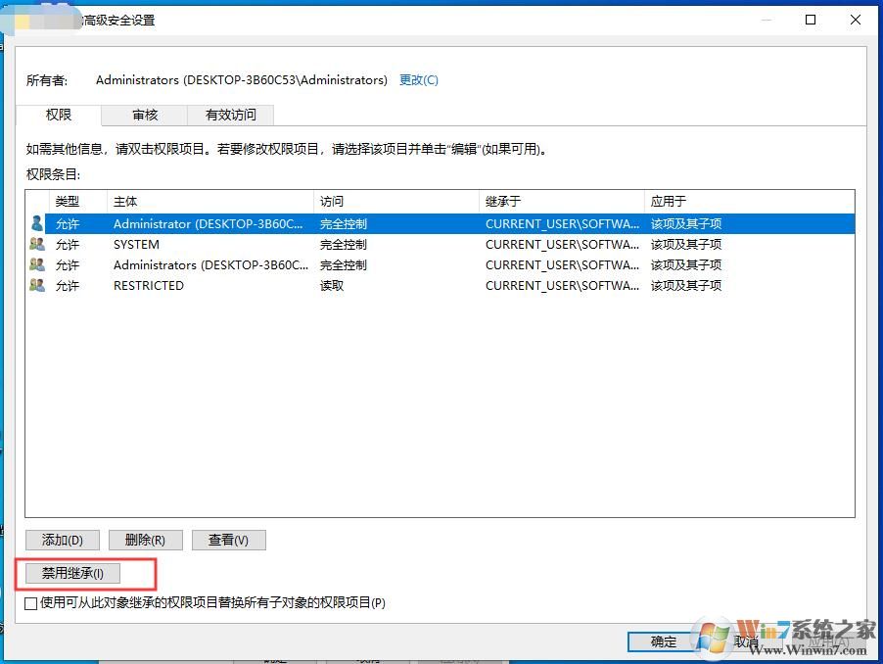The height and width of the screenshot is (664, 883).
Task: Cancel the dialog with 取消
Action: [745, 641]
